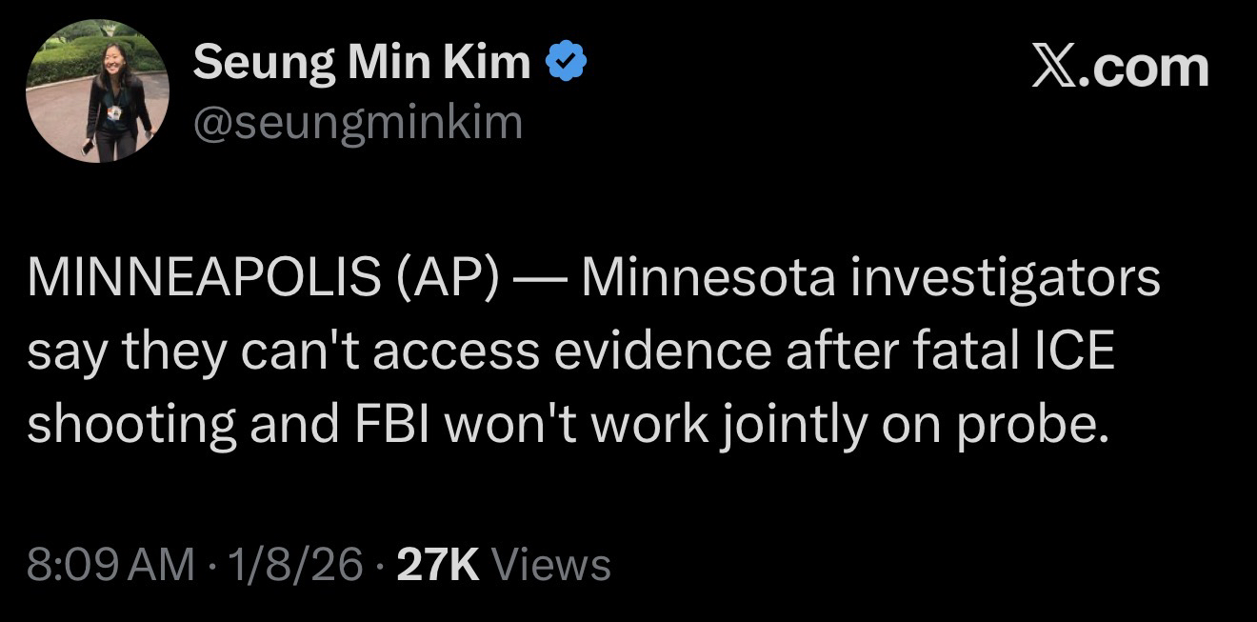1257x622 pixels.
Task: Click the blue verified checkmark badge
Action: pos(567,64)
